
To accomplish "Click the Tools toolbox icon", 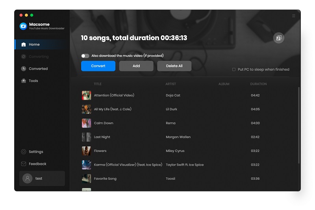I will click(x=24, y=81).
